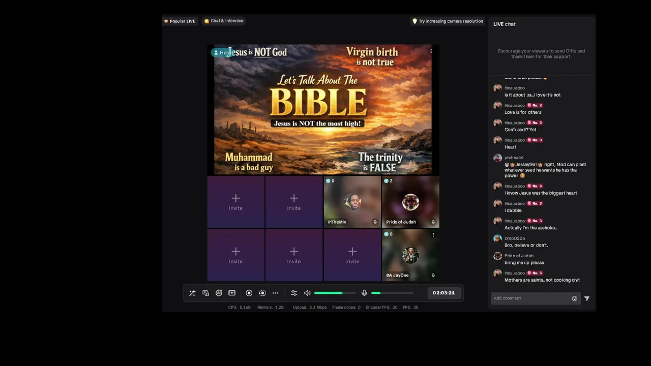Image resolution: width=651 pixels, height=366 pixels.
Task: Click the replay clip icon beside record
Action: [x=262, y=293]
